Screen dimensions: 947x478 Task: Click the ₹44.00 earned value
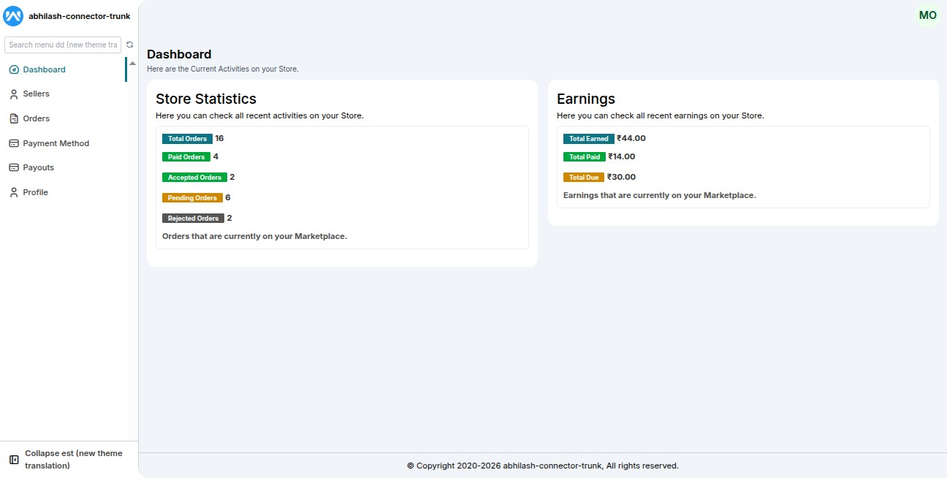[x=631, y=138]
